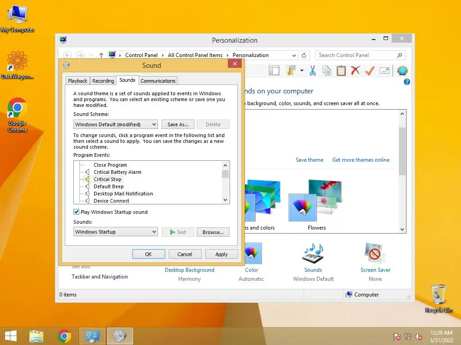461x345 pixels.
Task: Click the scissors Cut icon
Action: click(x=312, y=71)
